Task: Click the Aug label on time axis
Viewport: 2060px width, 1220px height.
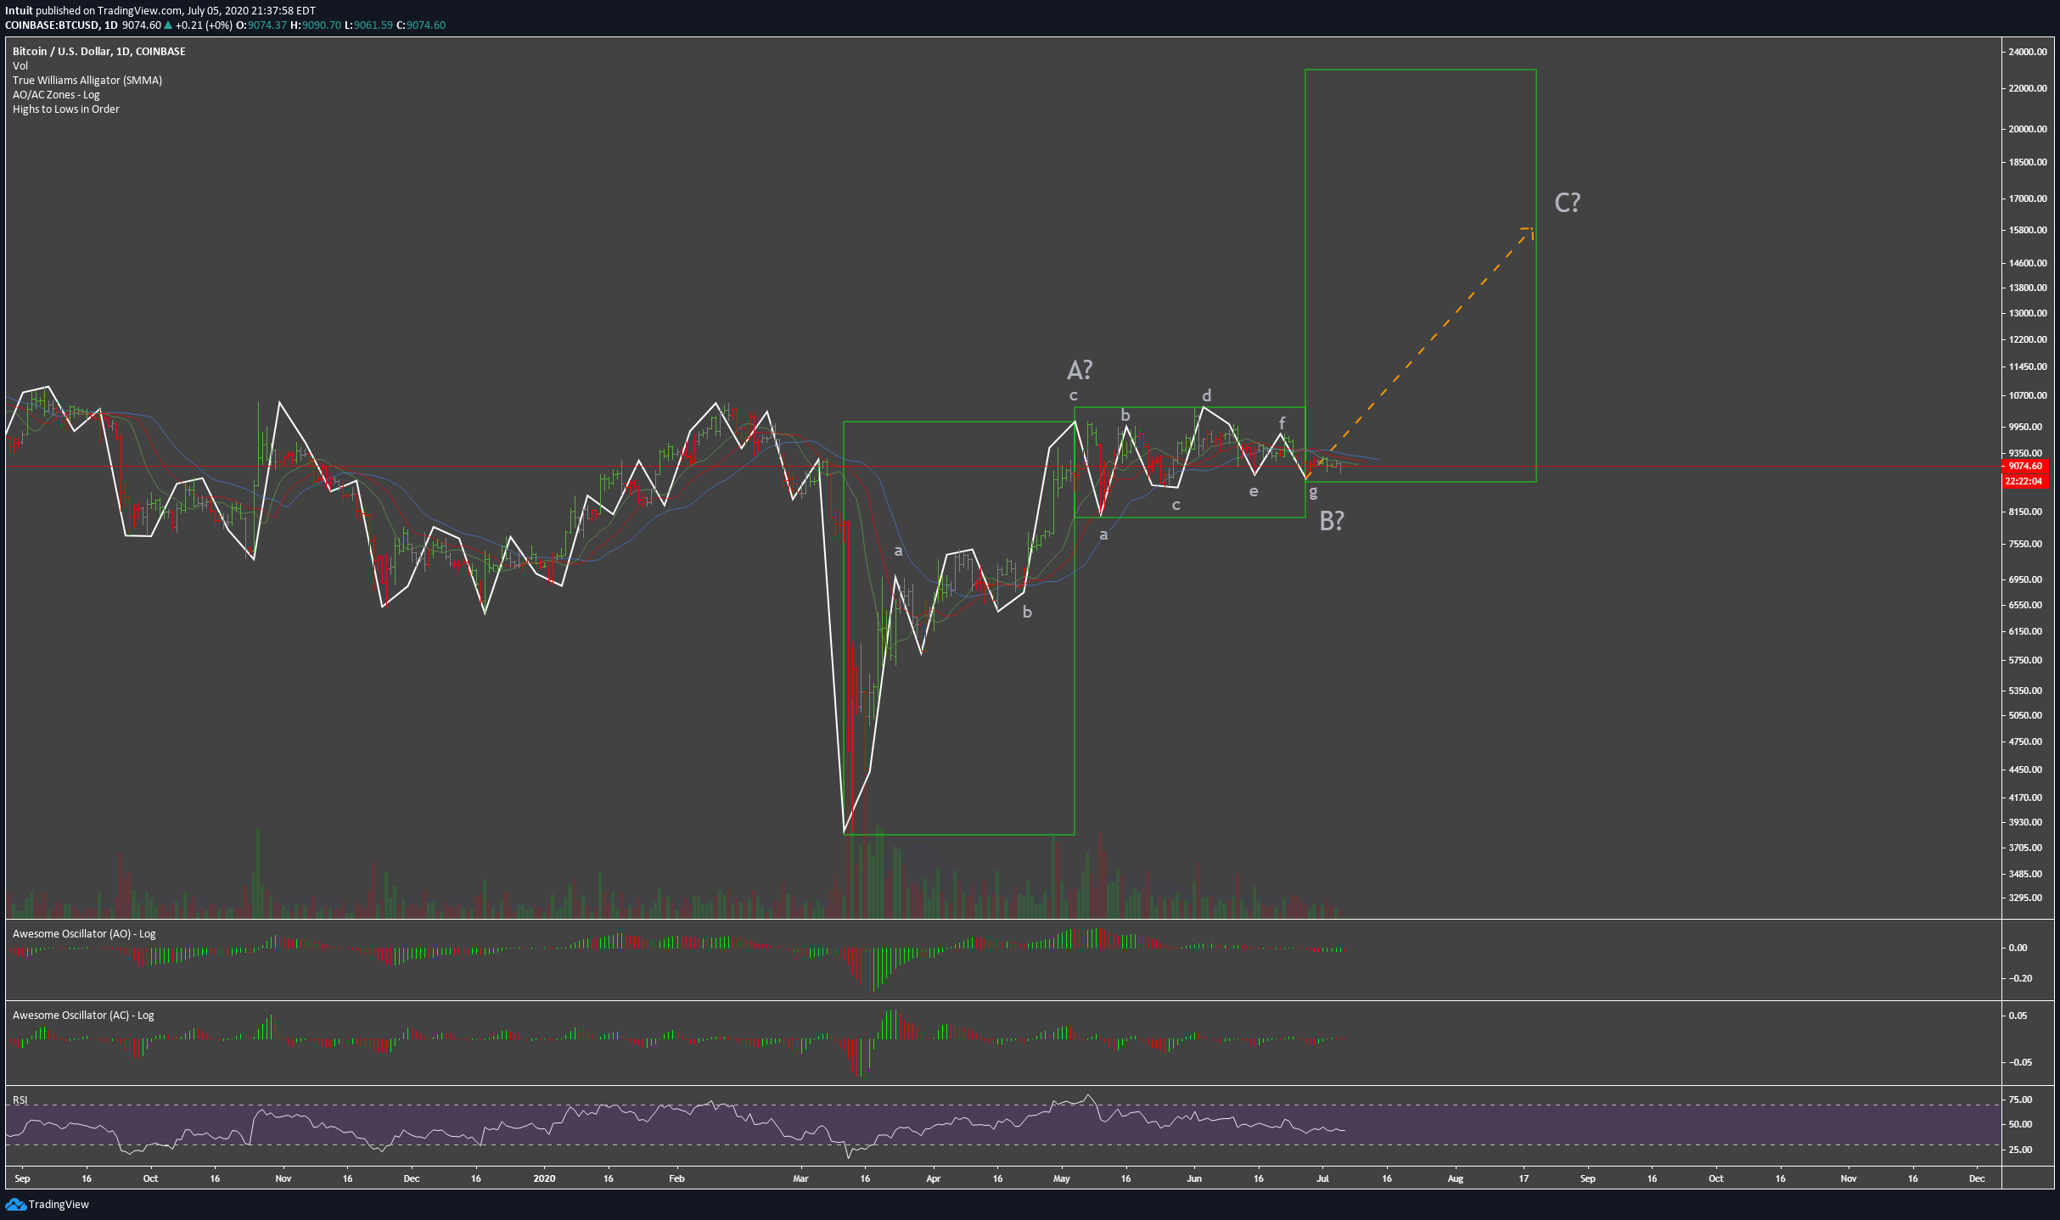Action: pos(1455,1178)
